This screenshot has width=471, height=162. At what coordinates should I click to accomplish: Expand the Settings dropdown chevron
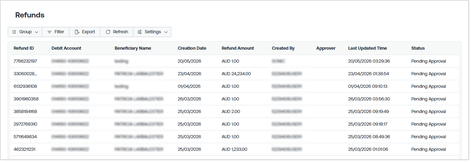(x=166, y=32)
